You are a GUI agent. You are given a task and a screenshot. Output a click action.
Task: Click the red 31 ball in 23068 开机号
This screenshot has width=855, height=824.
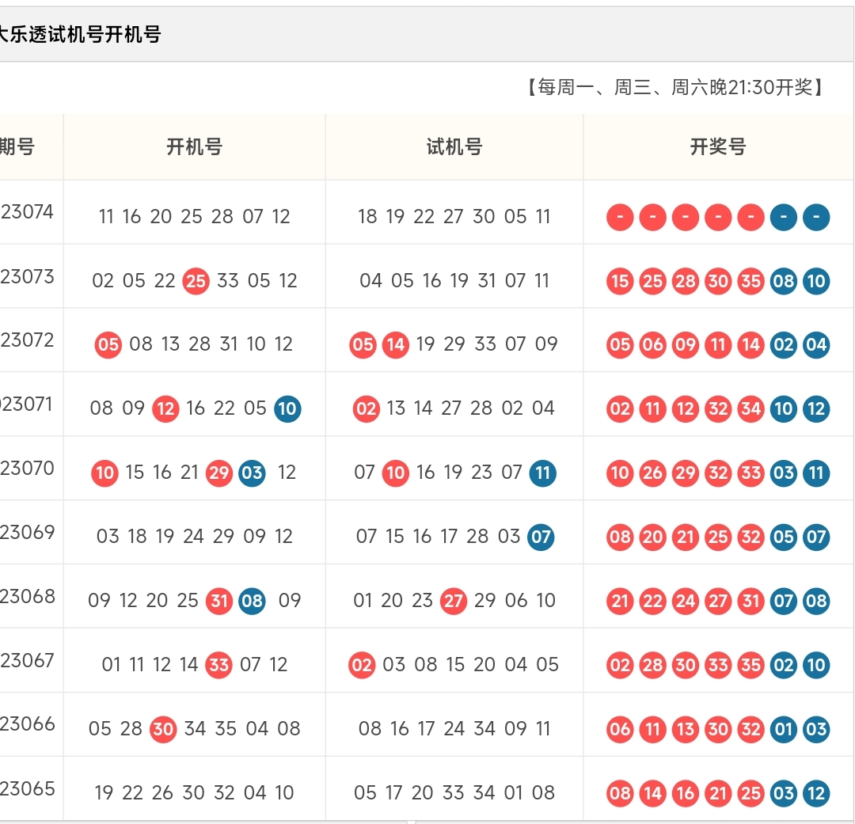coord(219,601)
